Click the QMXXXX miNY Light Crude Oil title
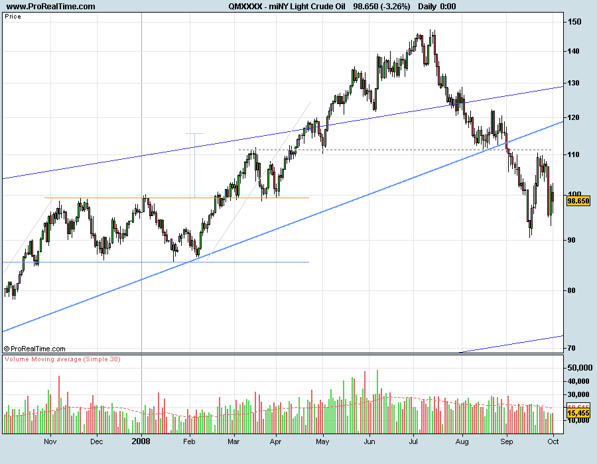The width and height of the screenshot is (597, 464). click(x=287, y=7)
